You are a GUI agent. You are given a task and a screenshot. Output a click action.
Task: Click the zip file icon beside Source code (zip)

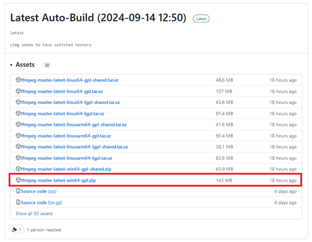click(18, 191)
